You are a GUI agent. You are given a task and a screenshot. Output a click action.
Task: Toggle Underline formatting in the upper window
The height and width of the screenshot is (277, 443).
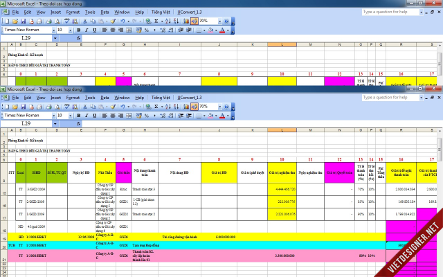pyautogui.click(x=95, y=30)
